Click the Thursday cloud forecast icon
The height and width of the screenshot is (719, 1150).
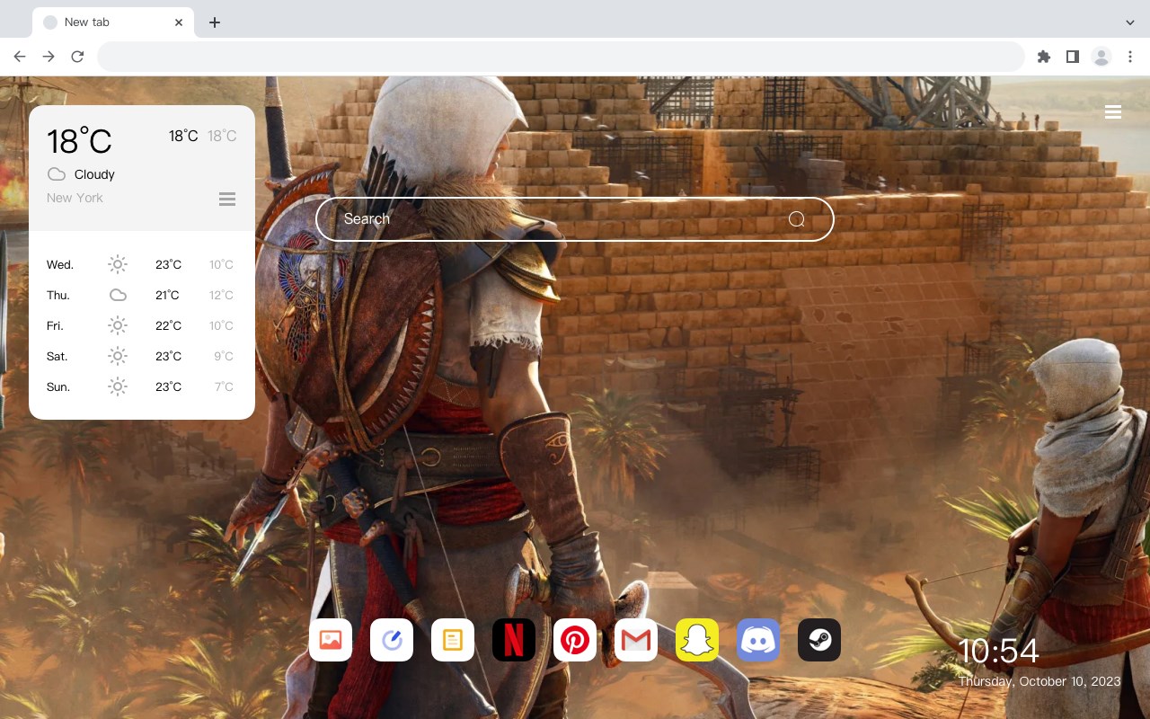pos(118,295)
